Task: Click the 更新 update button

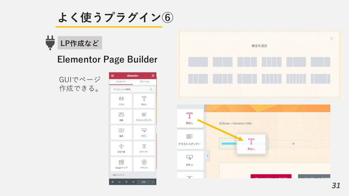Action: pos(143,182)
